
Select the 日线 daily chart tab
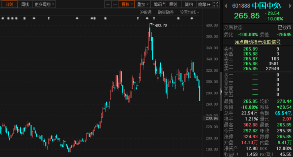click(x=9, y=4)
